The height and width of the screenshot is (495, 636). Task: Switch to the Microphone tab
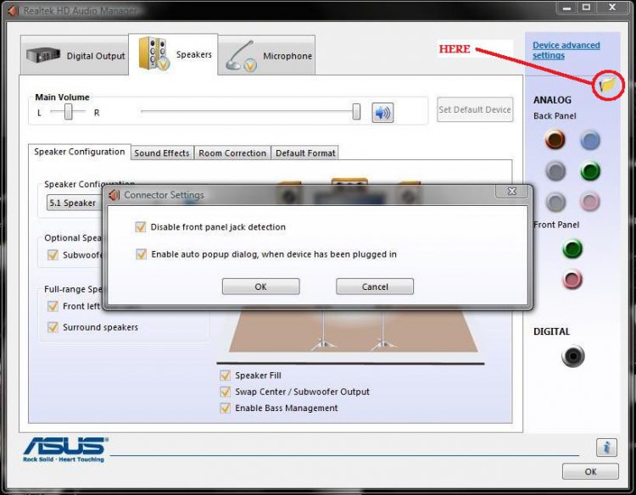266,55
